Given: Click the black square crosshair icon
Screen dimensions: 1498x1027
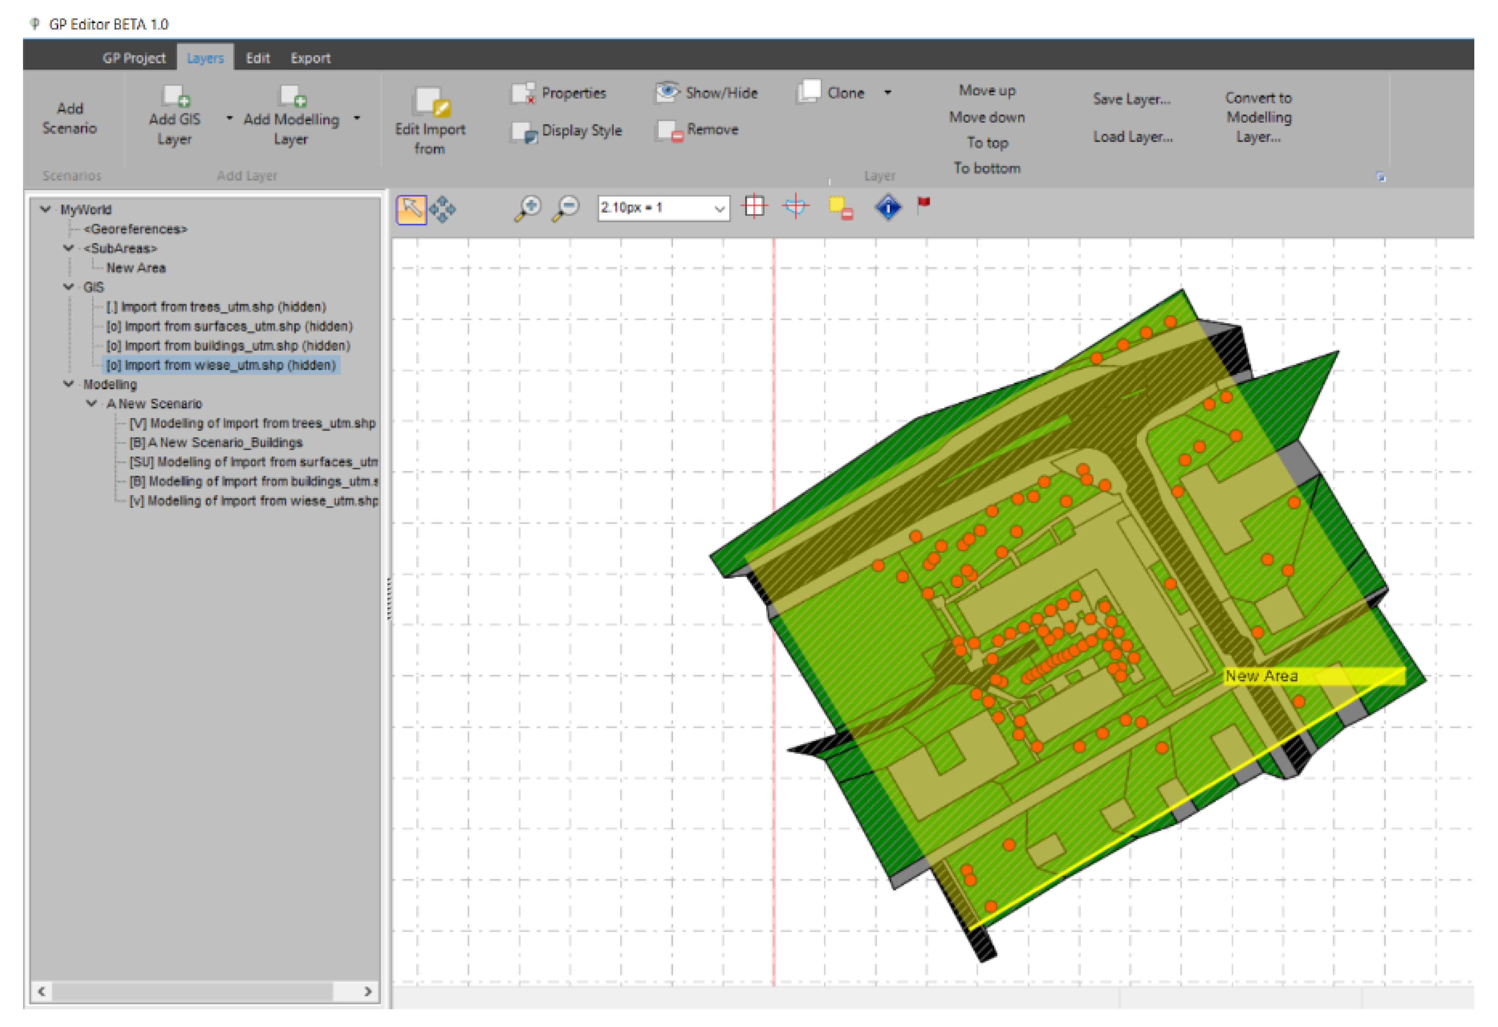Looking at the screenshot, I should (x=753, y=207).
